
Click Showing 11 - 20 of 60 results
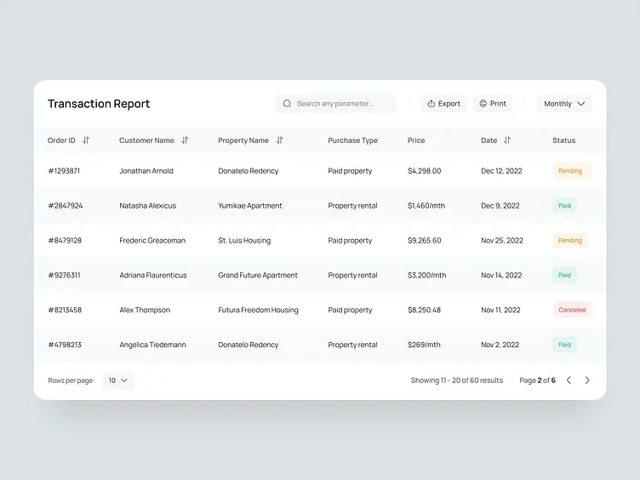pos(457,380)
